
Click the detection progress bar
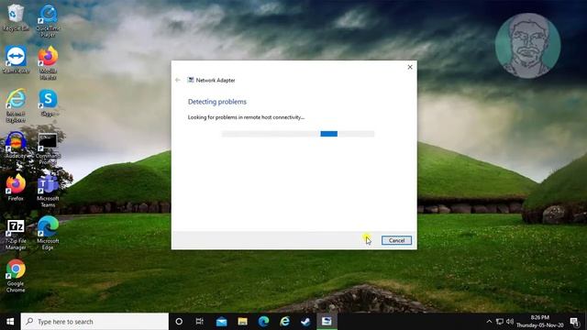tap(298, 134)
